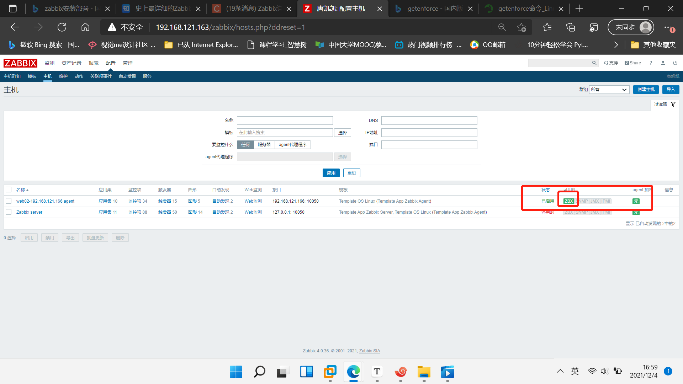
Task: Click the 选择 button next to 模板
Action: pos(343,133)
